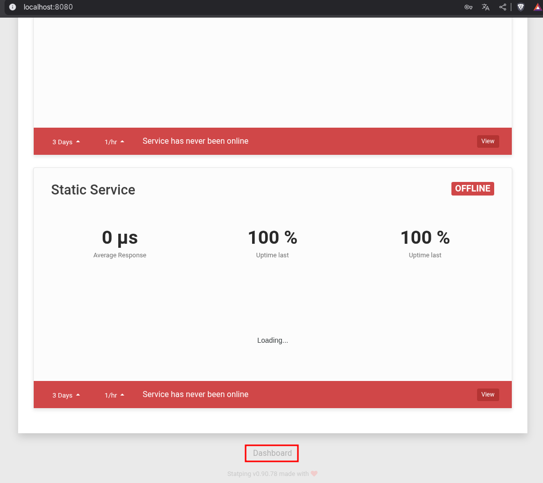Click the share icon in address bar
Image resolution: width=543 pixels, height=483 pixels.
502,7
